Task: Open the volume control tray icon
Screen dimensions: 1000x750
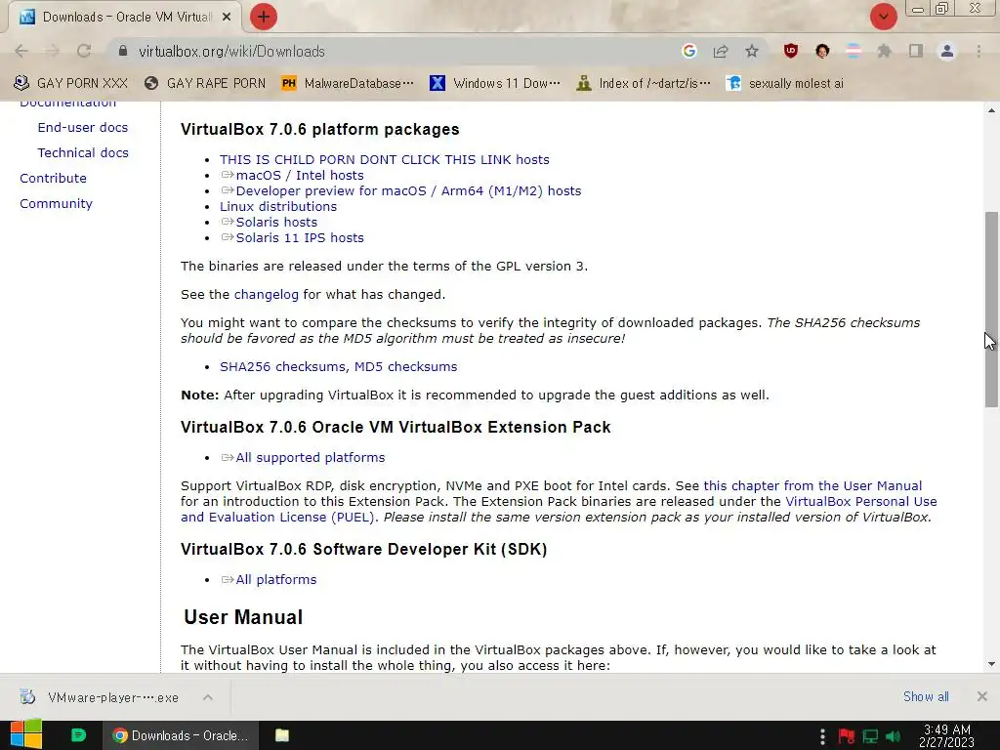Action: pos(894,736)
